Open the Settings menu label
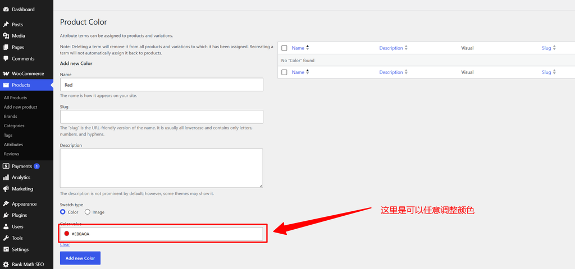 pyautogui.click(x=20, y=249)
